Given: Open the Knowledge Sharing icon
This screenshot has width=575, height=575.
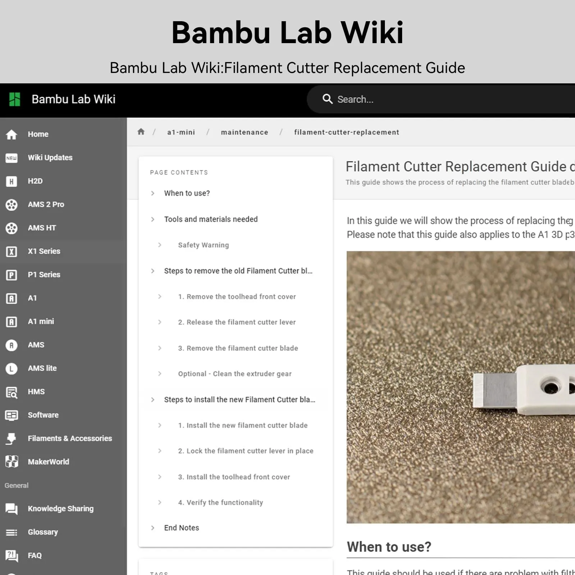Looking at the screenshot, I should 11,509.
